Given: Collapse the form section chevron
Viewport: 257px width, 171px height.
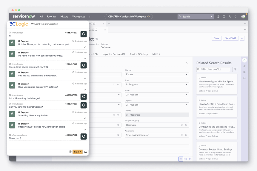Looking at the screenshot, I should pyautogui.click(x=187, y=63).
